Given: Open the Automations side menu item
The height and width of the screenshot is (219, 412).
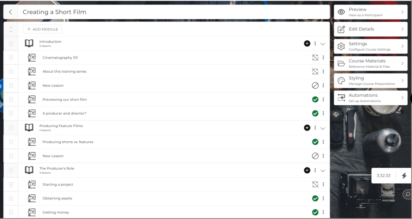Looking at the screenshot, I should point(370,98).
